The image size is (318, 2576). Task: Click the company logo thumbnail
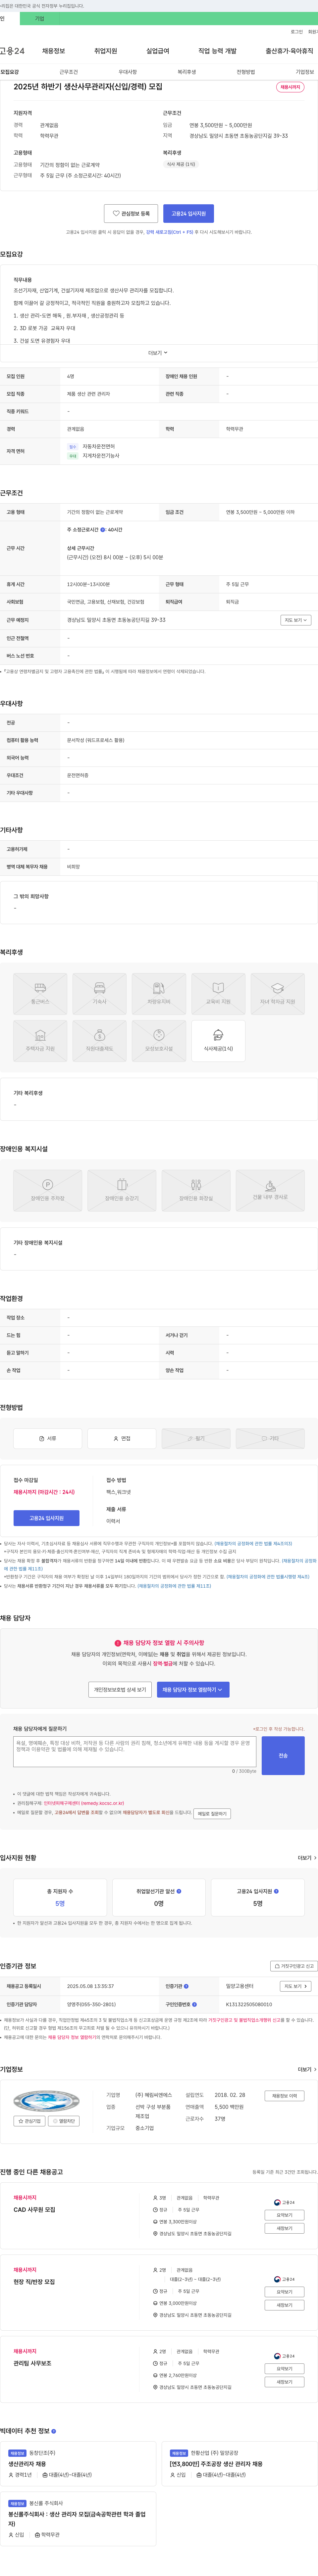46,2101
